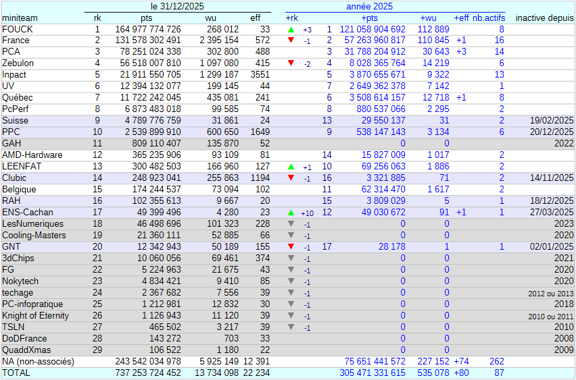Click the 'nb.actifs' column header

click(489, 18)
